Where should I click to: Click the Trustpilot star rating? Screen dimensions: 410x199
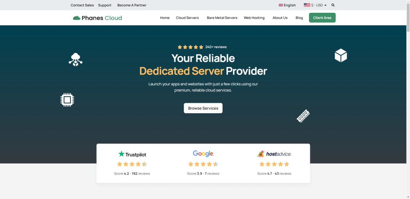pyautogui.click(x=132, y=164)
